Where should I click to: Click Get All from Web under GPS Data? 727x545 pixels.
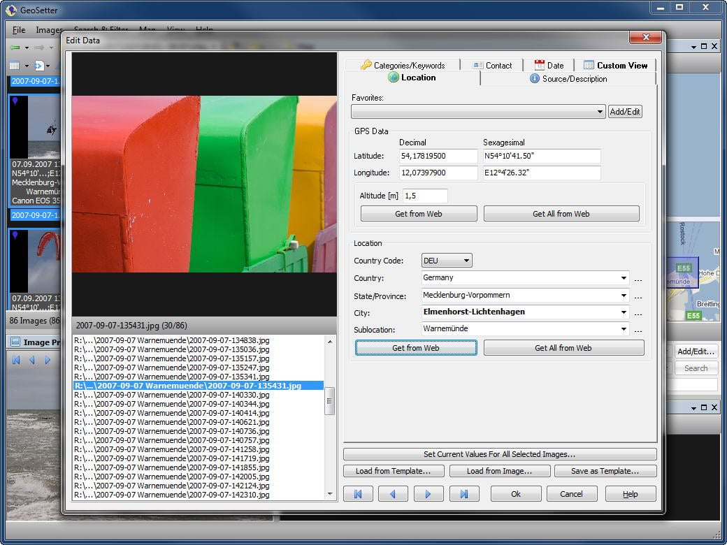pos(561,214)
